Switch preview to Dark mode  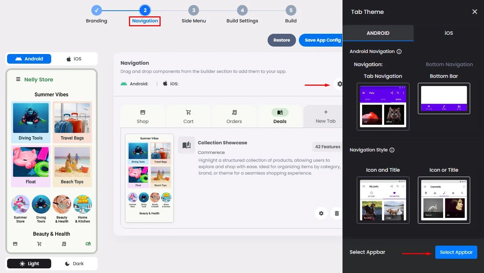coord(74,263)
